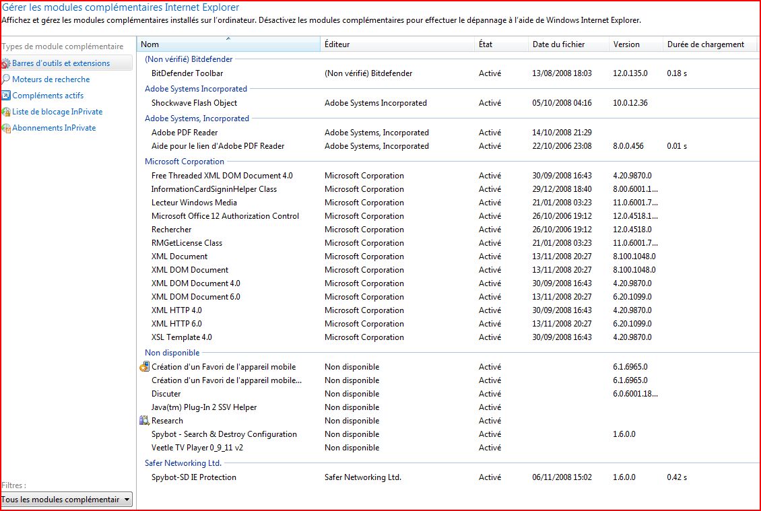Viewport: 761px width, 511px height.
Task: Select the Microsoft Corporation group header
Action: [x=185, y=162]
